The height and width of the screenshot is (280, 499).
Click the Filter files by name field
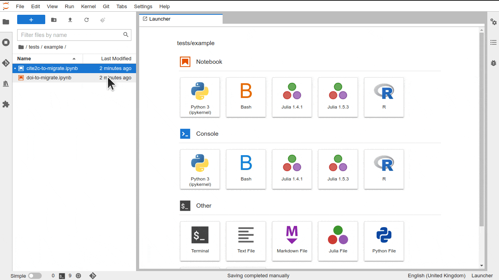pos(74,35)
